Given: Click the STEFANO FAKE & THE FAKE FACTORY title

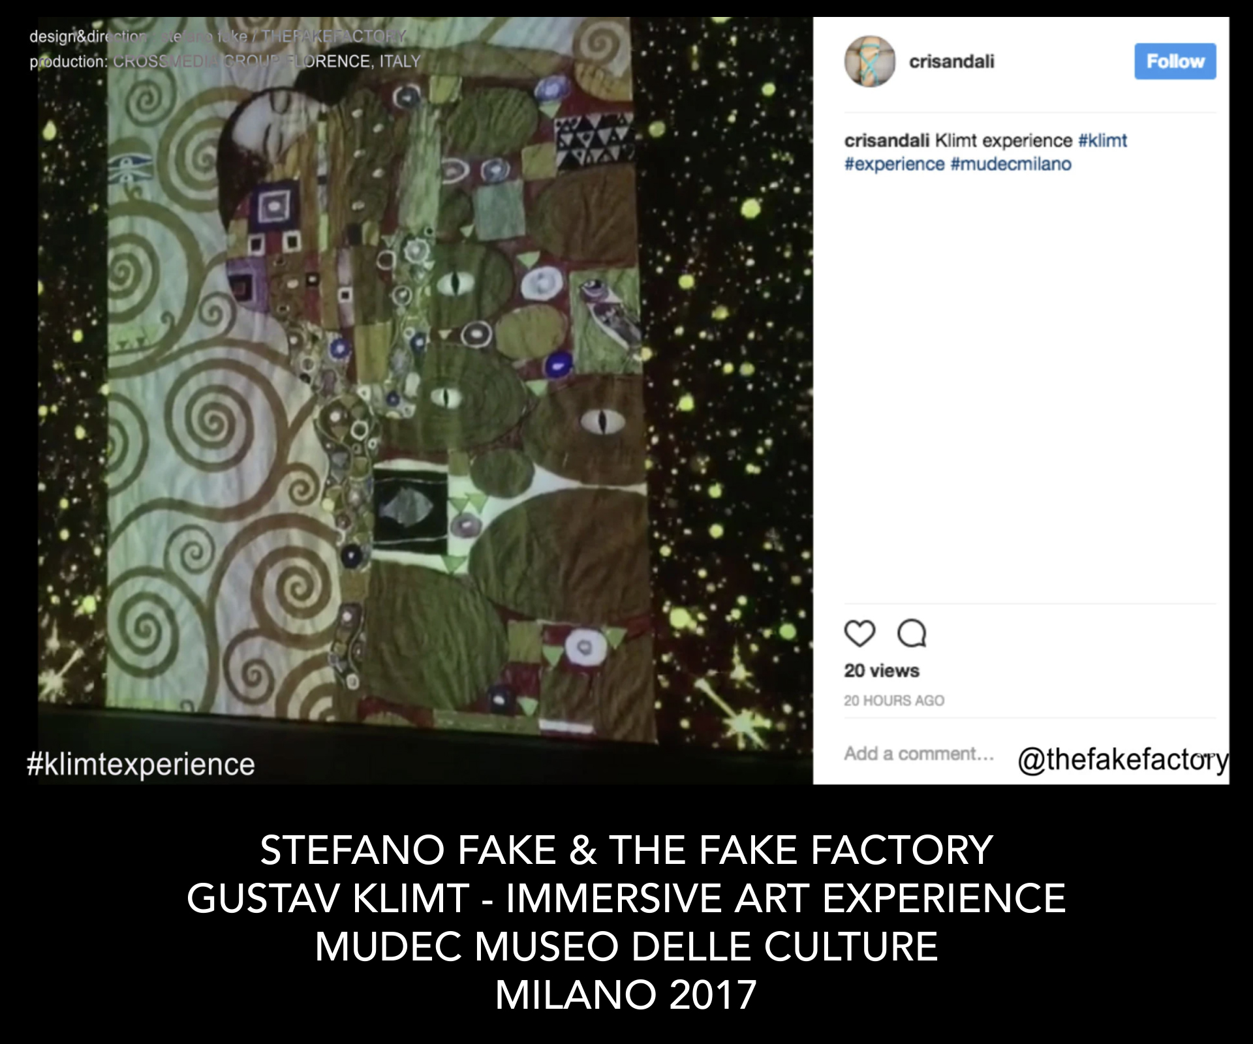Looking at the screenshot, I should 626,850.
